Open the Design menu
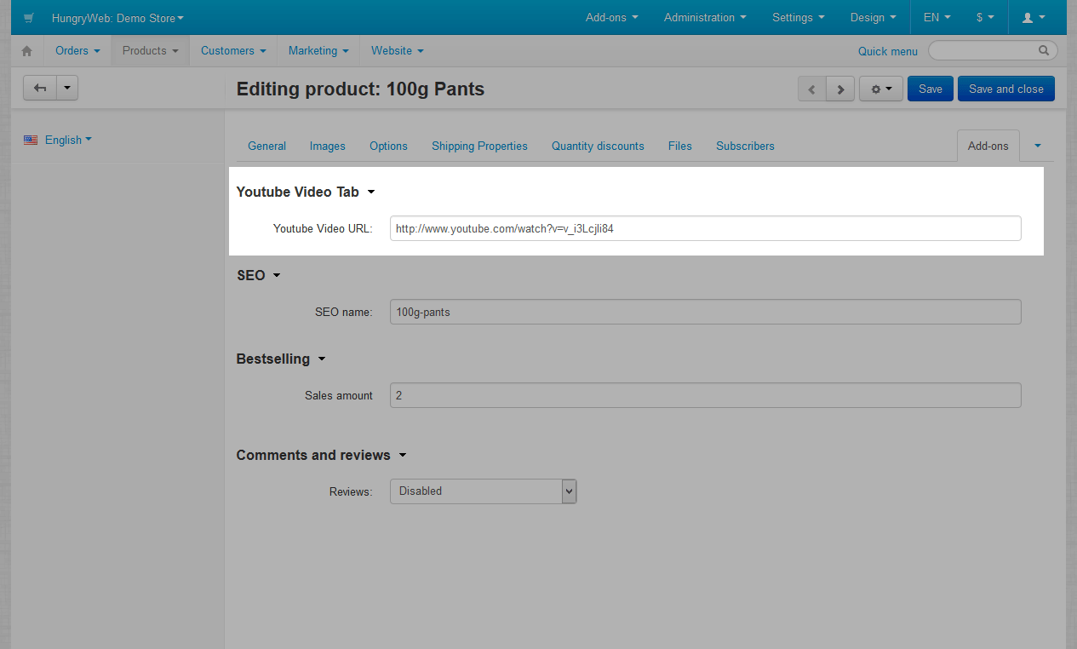This screenshot has height=649, width=1077. pyautogui.click(x=874, y=17)
